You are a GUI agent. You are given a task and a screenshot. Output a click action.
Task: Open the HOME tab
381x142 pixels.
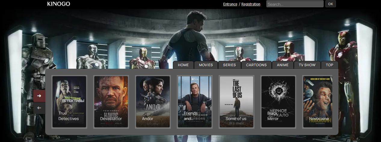point(183,65)
